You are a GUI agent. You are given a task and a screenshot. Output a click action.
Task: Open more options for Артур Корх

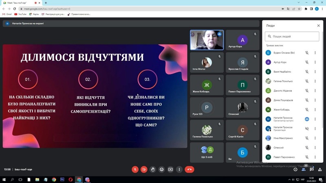[x=315, y=62]
